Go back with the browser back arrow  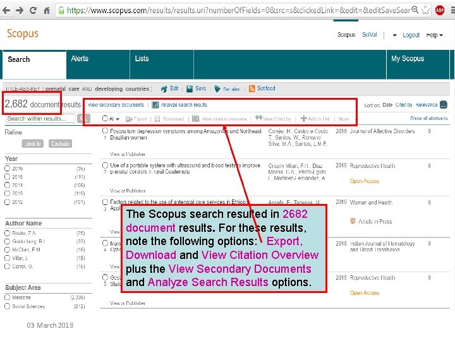6,11
